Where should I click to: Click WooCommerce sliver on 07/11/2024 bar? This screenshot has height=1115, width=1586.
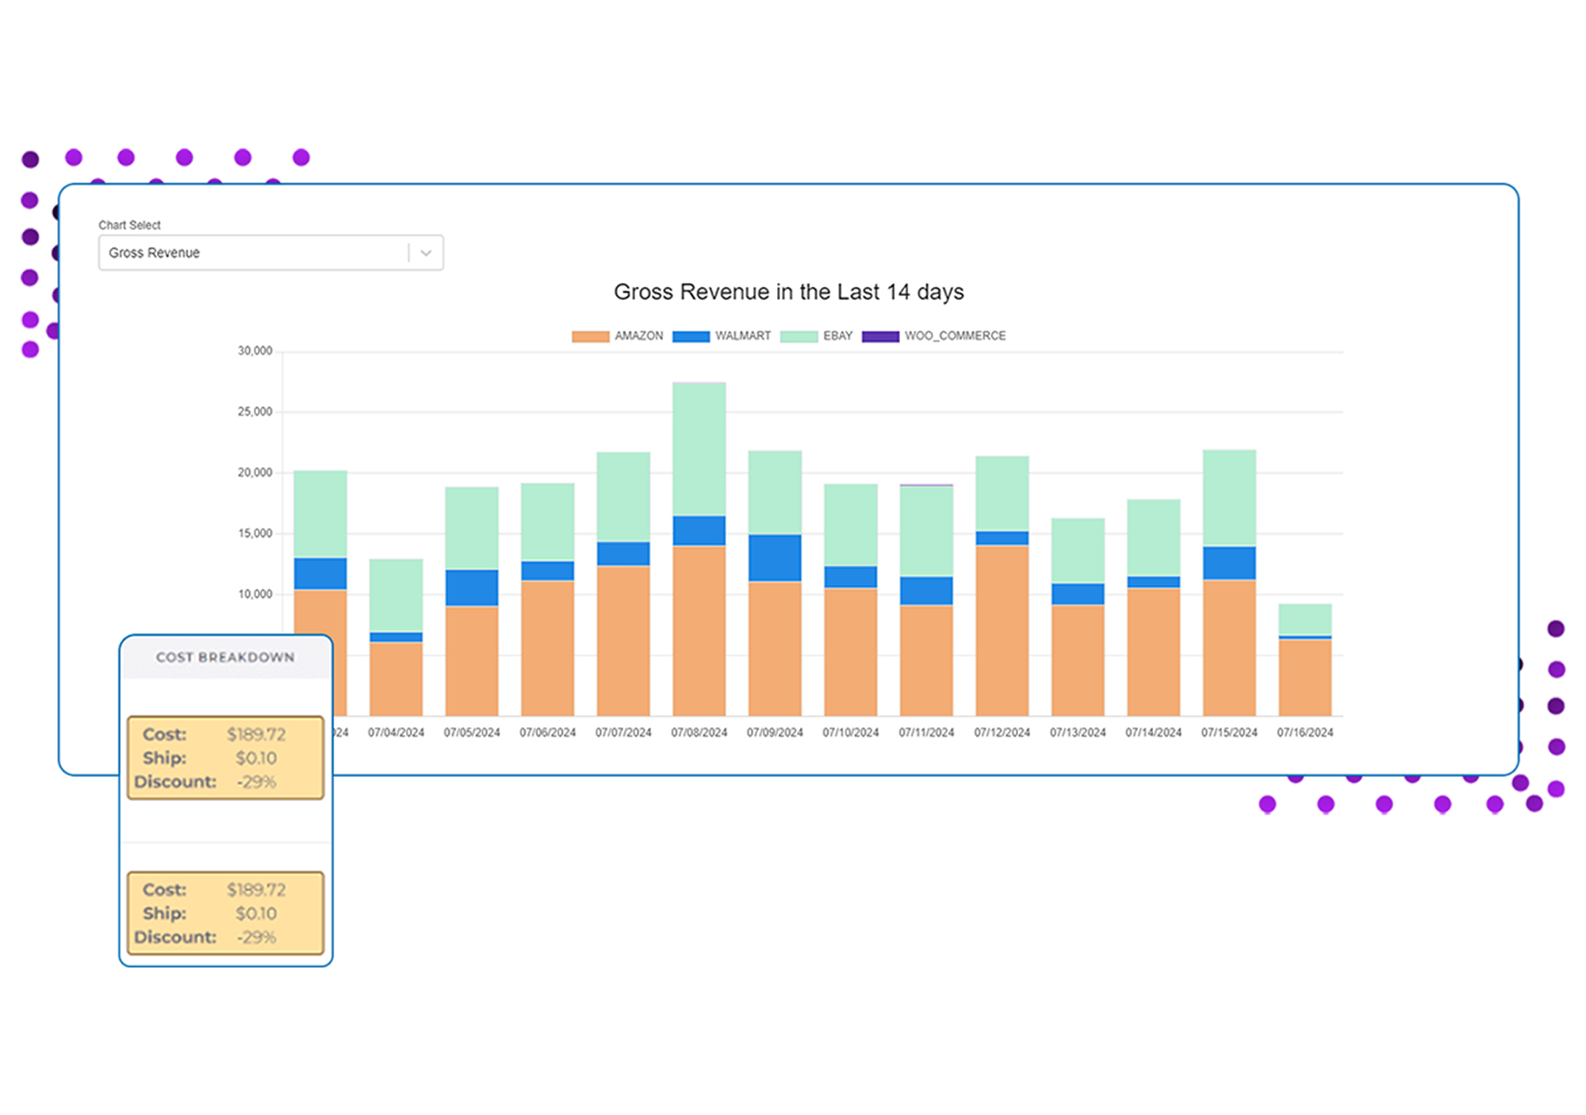[926, 485]
